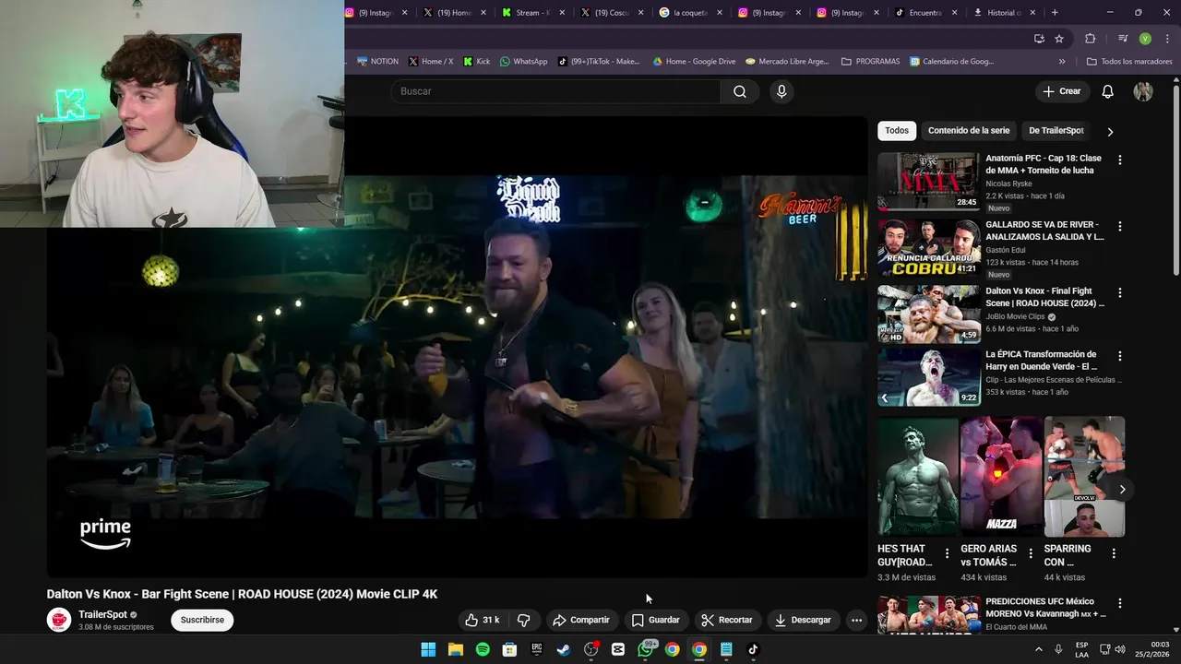The height and width of the screenshot is (664, 1181).
Task: Open system volume speaker icon
Action: tap(1120, 649)
